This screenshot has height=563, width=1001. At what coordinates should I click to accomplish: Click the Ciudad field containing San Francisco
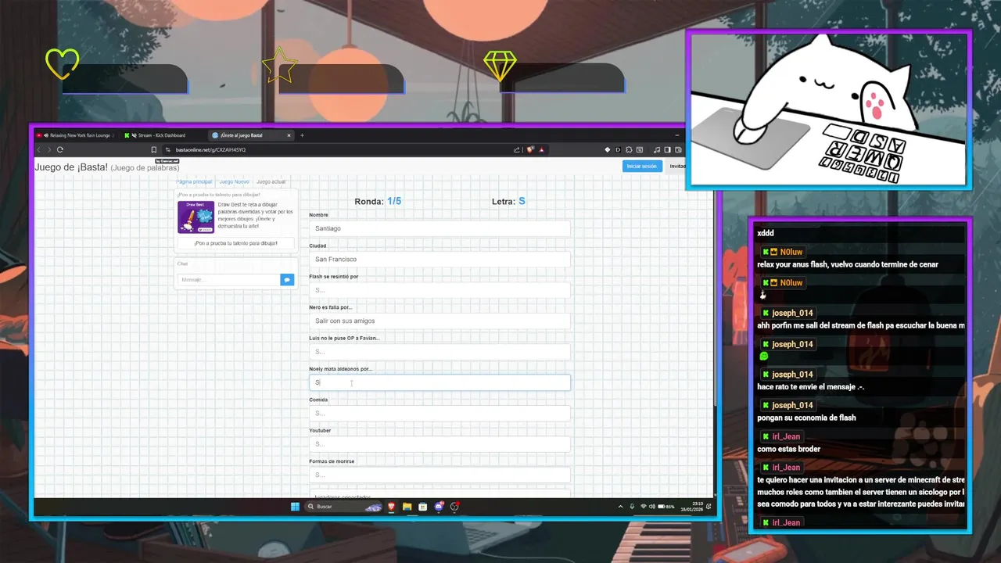pyautogui.click(x=440, y=259)
